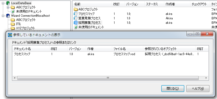
Task: Expand ABCプロジェクト node under LocalDataBase
Action: (8, 7)
